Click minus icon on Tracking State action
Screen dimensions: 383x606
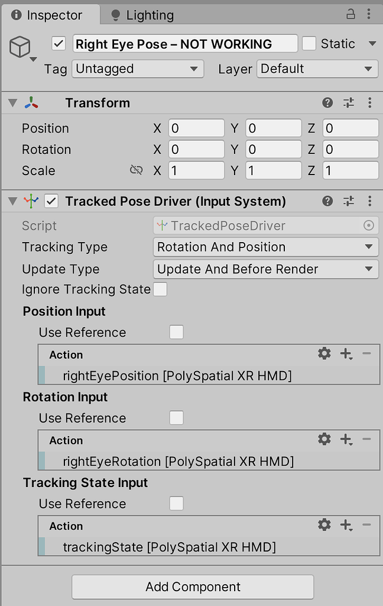coord(366,525)
